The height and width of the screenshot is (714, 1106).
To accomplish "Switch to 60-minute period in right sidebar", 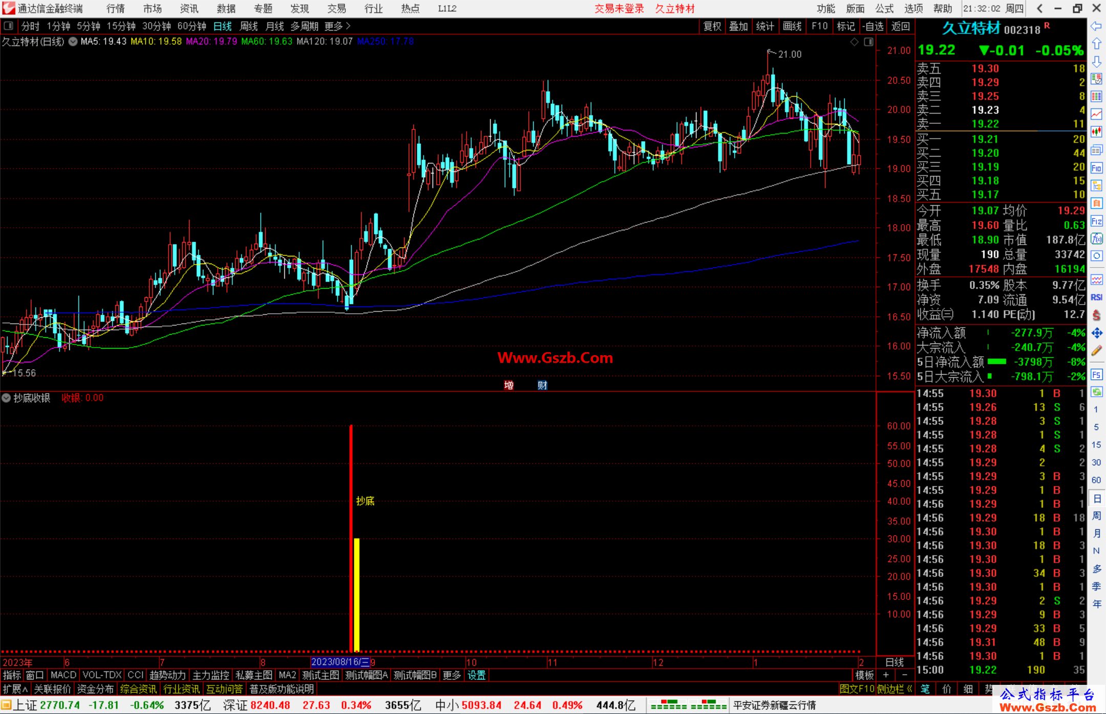I will click(1096, 480).
